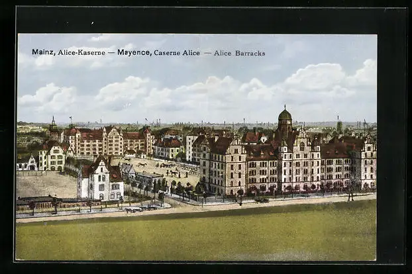Click the spired tower on the far left
The height and width of the screenshot is (274, 412).
click(x=53, y=126)
